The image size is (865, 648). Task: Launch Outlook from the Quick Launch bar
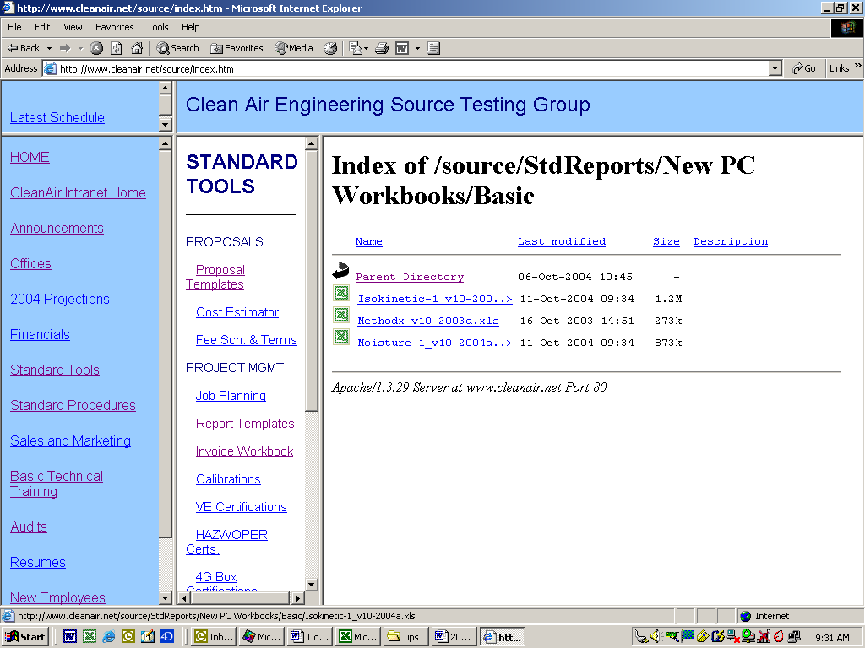(x=128, y=637)
